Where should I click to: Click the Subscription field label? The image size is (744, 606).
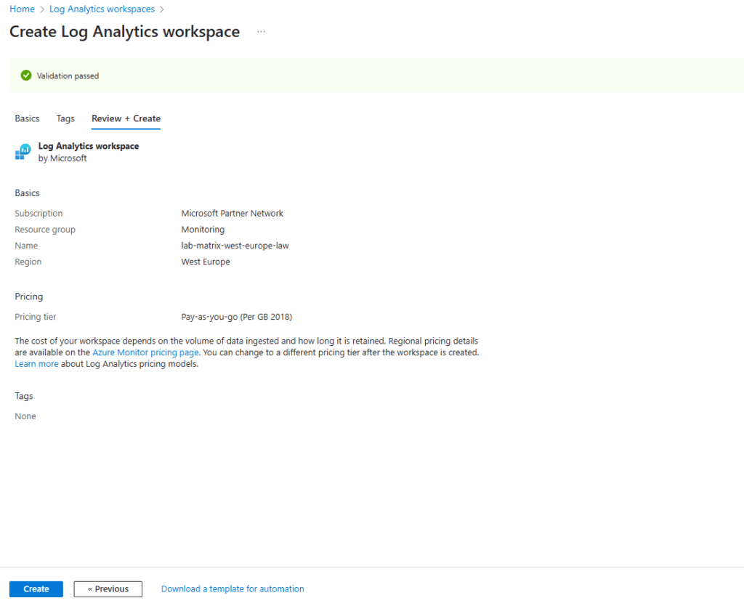click(39, 214)
